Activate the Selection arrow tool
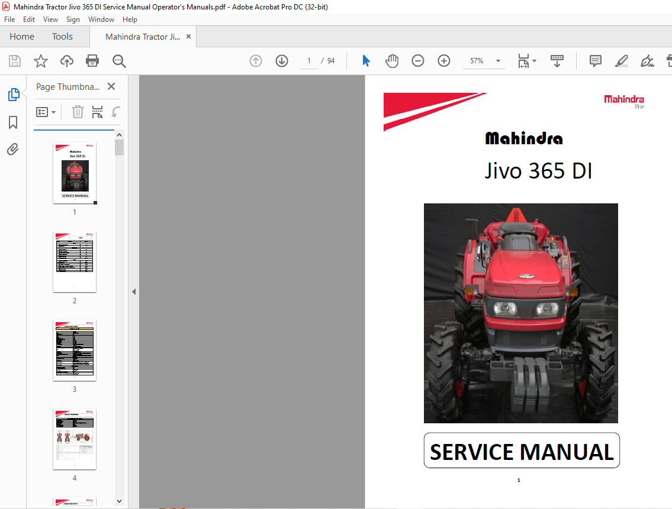This screenshot has height=509, width=672. (366, 61)
